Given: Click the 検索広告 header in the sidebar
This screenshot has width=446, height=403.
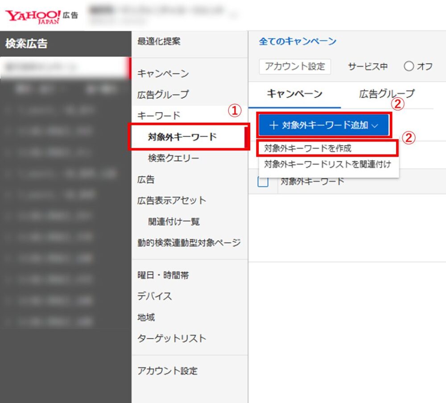Looking at the screenshot, I should click(27, 44).
